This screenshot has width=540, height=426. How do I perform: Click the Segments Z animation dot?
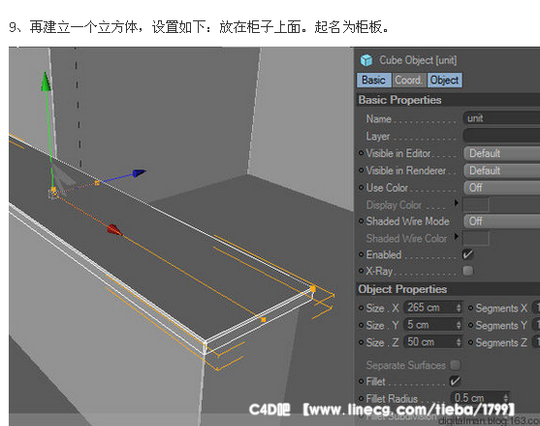[470, 343]
